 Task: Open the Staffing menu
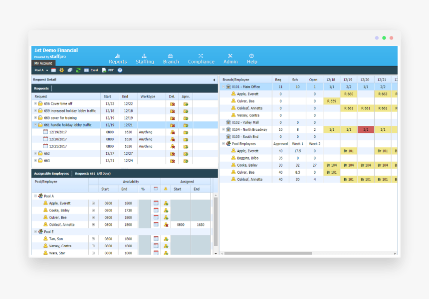(144, 59)
